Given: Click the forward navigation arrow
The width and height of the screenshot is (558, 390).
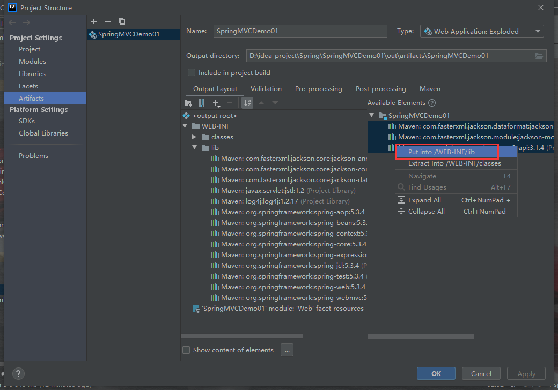Looking at the screenshot, I should click(x=27, y=22).
